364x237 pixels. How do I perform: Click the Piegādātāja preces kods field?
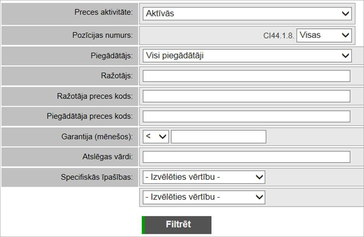246,116
